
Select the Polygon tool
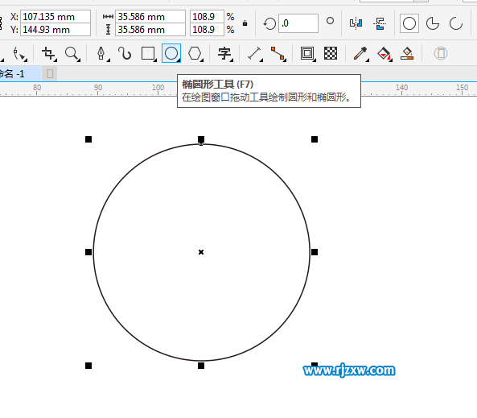(x=195, y=53)
